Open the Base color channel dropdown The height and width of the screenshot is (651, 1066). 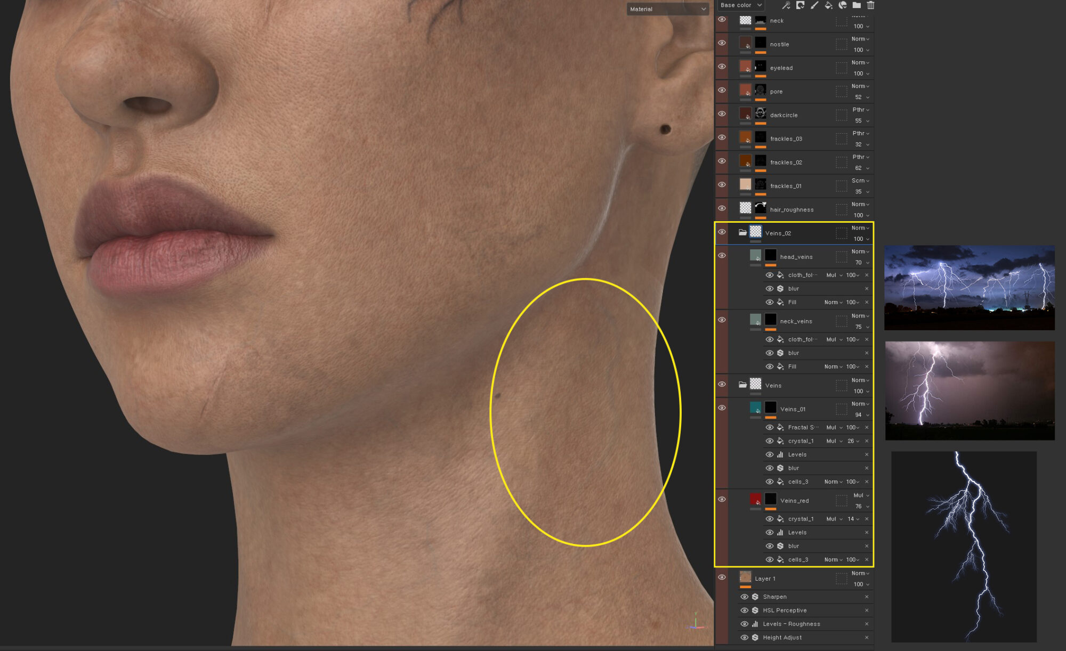(741, 5)
